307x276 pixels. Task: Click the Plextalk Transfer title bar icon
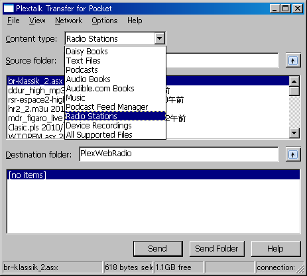9,9
